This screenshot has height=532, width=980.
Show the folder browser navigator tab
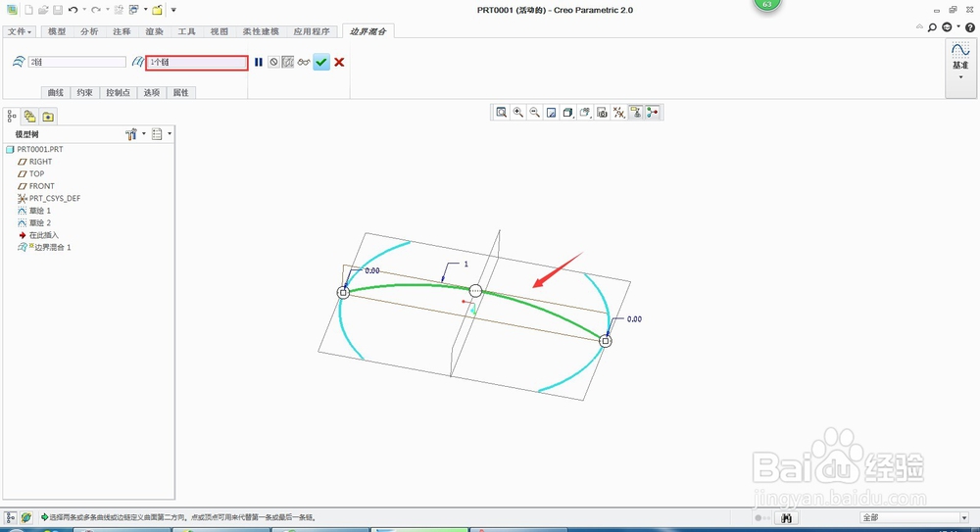(29, 117)
